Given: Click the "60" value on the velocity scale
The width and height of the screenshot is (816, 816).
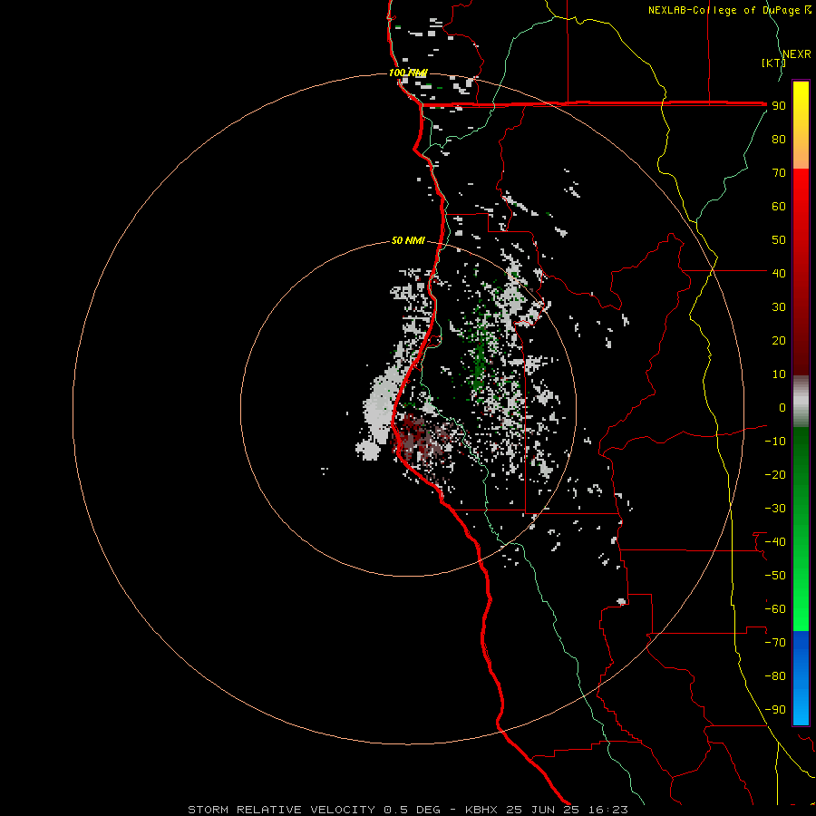Looking at the screenshot, I should (x=779, y=206).
